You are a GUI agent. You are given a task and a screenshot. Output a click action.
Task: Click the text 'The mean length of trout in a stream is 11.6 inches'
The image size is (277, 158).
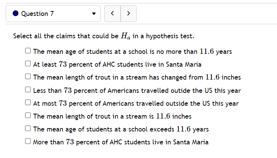[x=112, y=116]
